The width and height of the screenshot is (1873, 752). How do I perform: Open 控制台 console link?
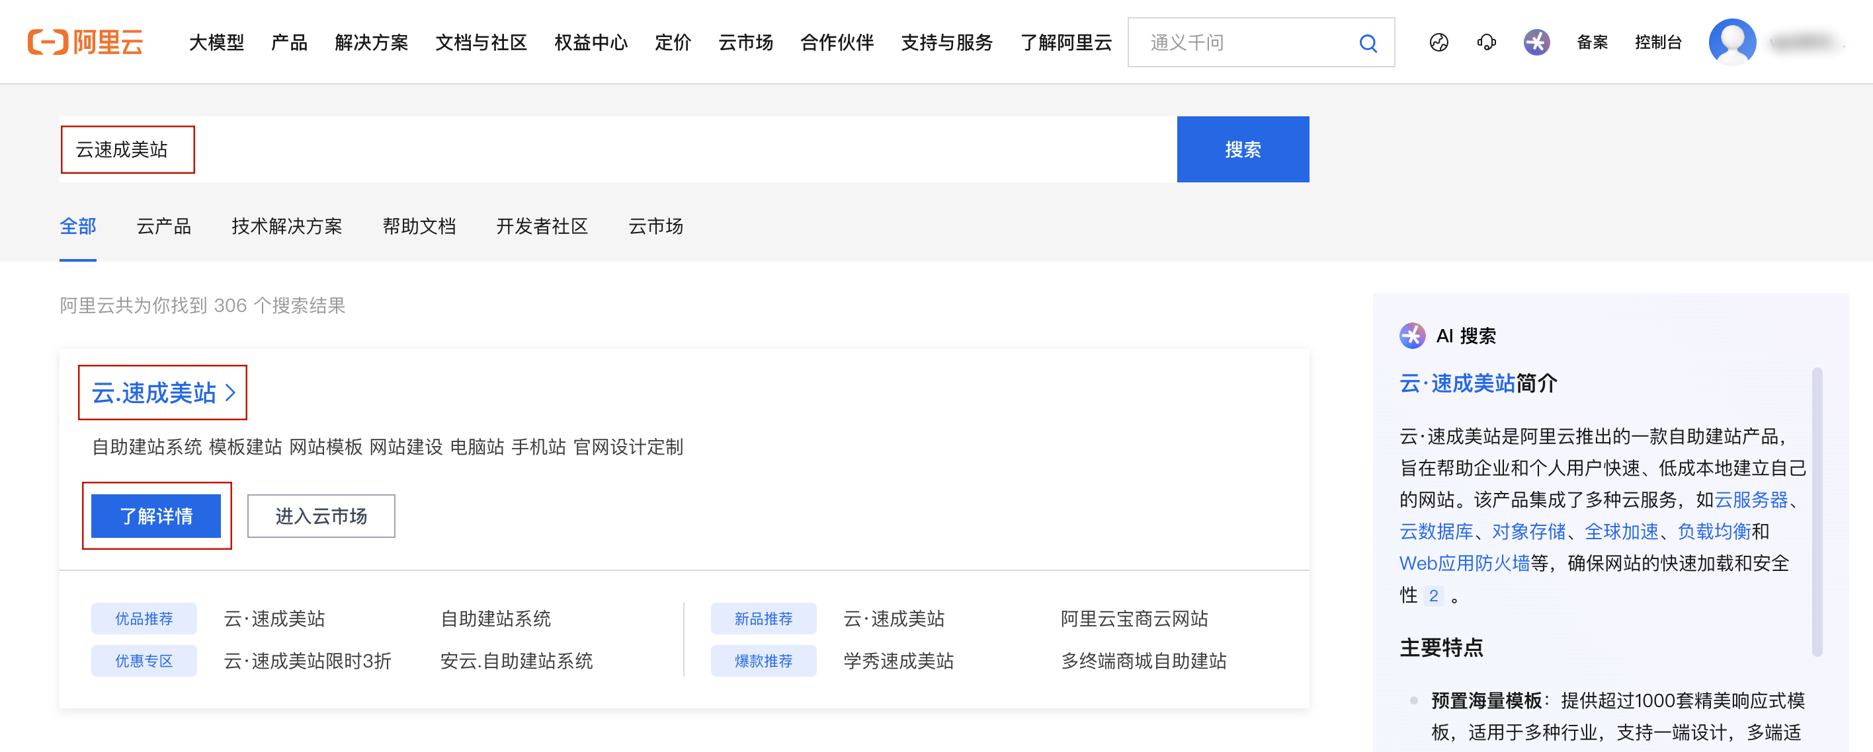tap(1659, 42)
